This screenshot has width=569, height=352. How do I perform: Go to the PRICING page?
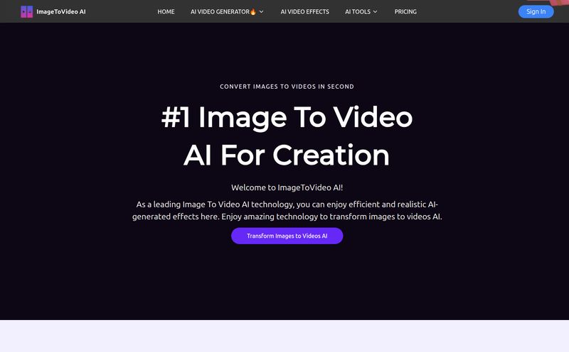pos(405,11)
